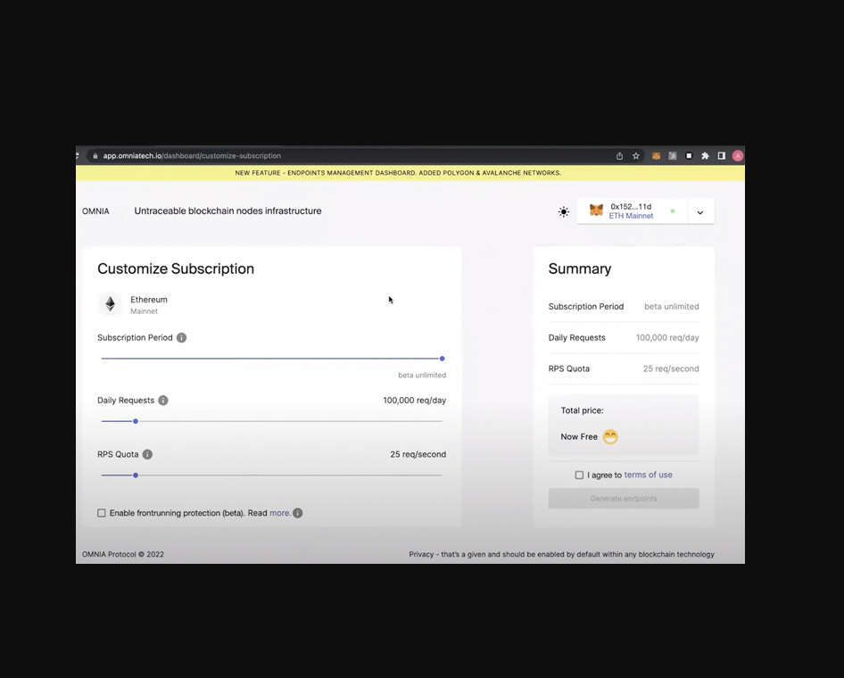
Task: Click info icon after frontrunning Read more
Action: (298, 513)
